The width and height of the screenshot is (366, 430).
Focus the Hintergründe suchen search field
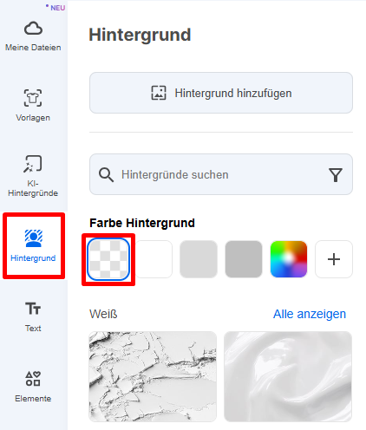(221, 174)
